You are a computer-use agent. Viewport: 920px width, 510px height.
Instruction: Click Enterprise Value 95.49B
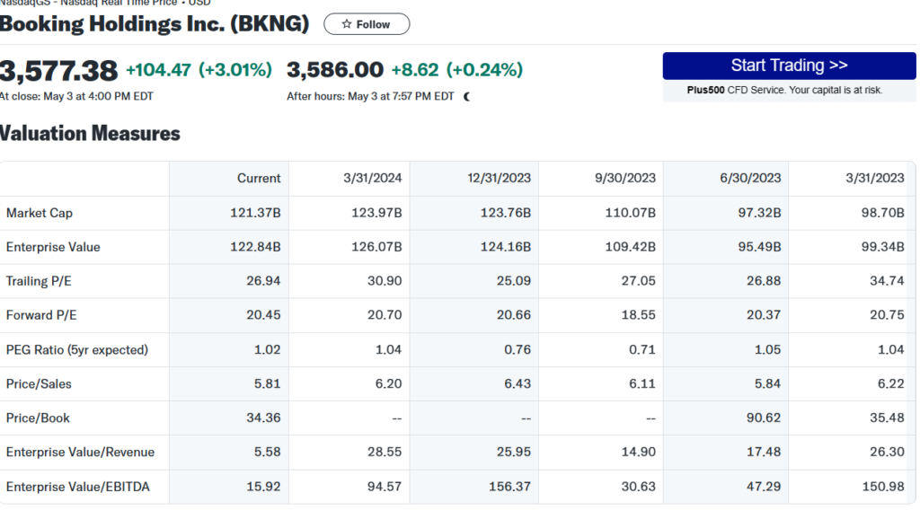[x=759, y=247]
